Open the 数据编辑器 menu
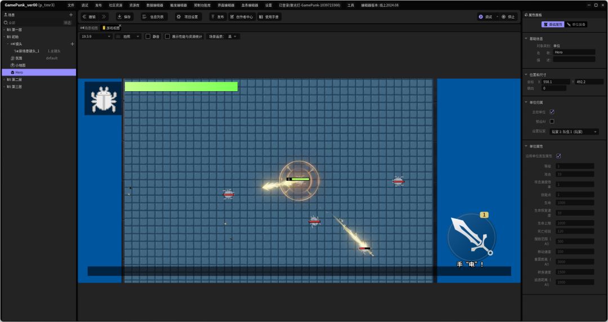 pos(155,6)
